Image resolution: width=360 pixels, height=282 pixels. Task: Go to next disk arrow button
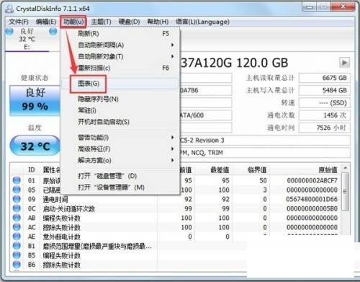(344, 63)
